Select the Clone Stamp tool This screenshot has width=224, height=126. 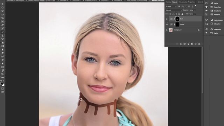pos(2,35)
